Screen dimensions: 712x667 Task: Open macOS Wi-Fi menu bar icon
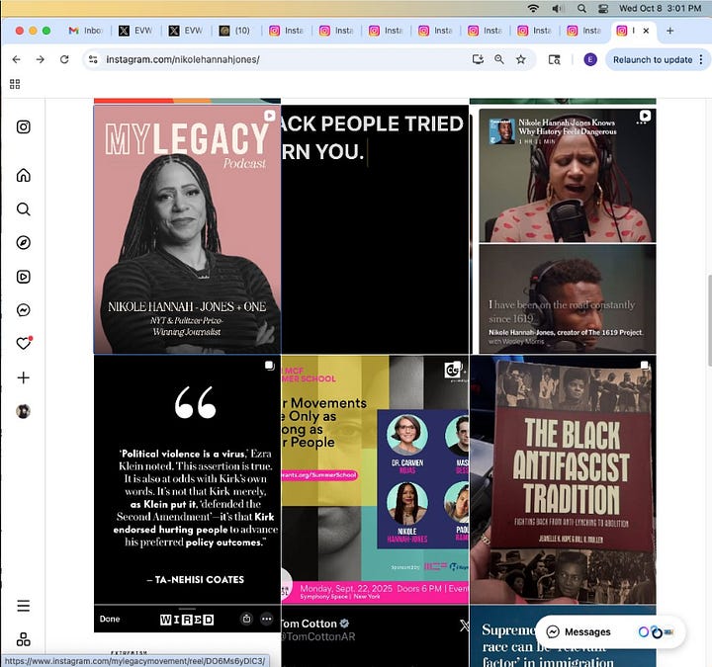tap(534, 8)
